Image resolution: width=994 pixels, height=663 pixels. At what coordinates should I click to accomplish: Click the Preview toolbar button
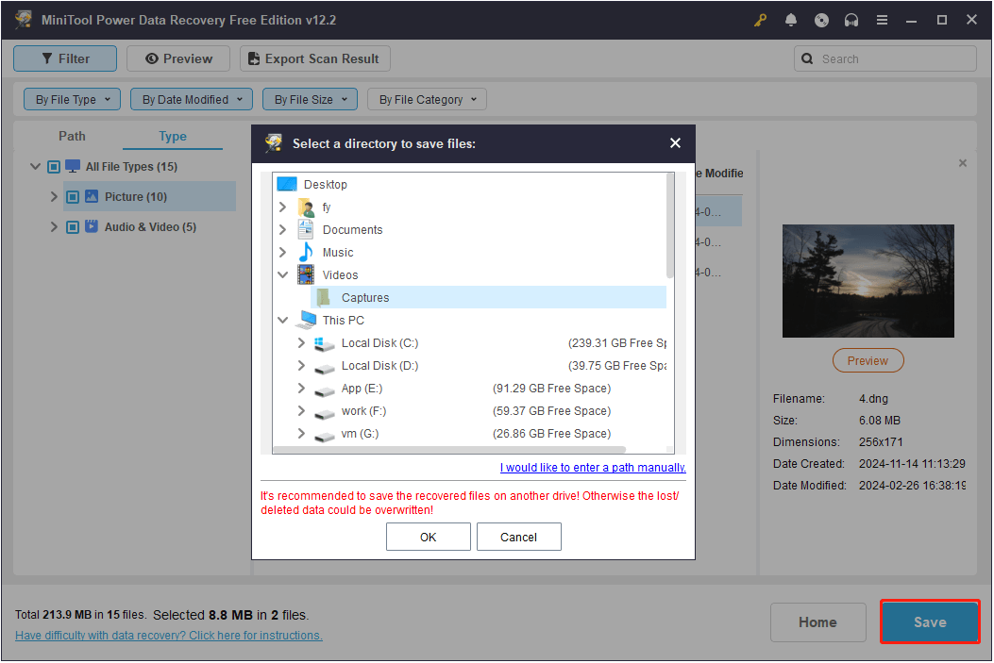(178, 58)
